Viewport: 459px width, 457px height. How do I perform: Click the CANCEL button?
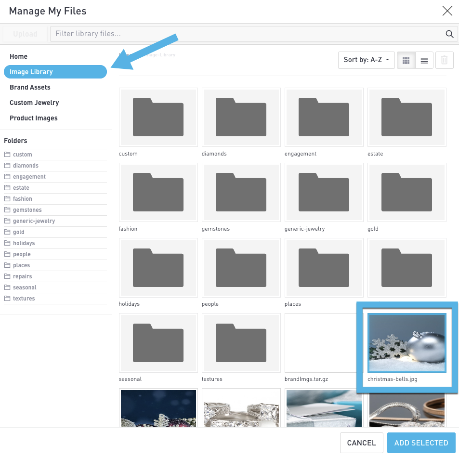coord(361,443)
